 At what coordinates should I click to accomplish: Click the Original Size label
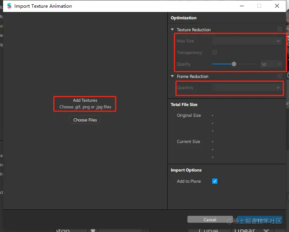[x=189, y=115]
